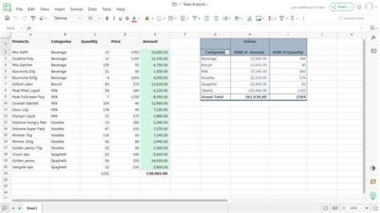
Task: Open the File menu
Action: (19, 9)
